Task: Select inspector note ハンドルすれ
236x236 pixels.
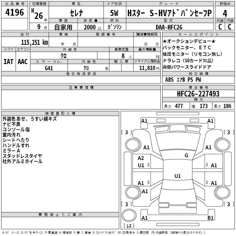Action: (x=16, y=145)
